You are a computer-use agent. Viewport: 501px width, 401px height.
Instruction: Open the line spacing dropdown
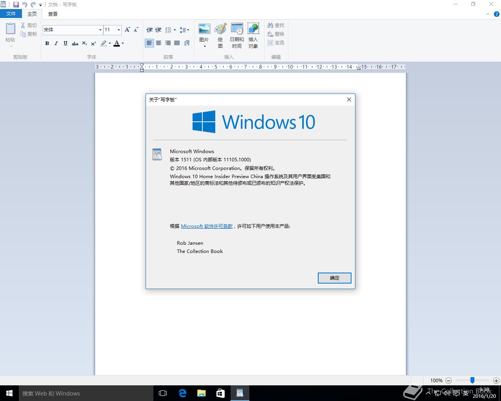click(184, 30)
